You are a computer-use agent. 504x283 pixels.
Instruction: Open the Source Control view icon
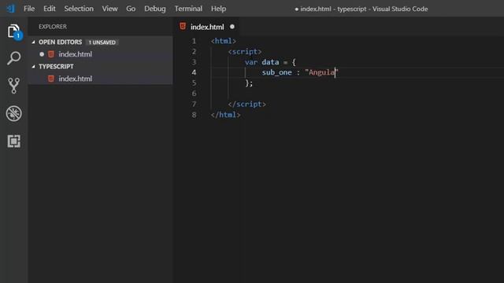click(x=14, y=86)
